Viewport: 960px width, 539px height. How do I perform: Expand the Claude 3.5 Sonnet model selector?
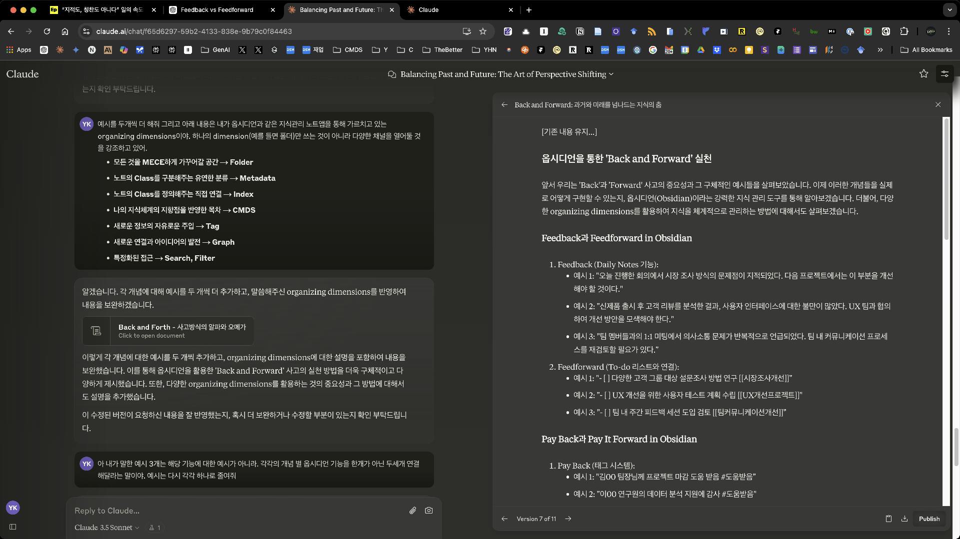click(x=106, y=528)
